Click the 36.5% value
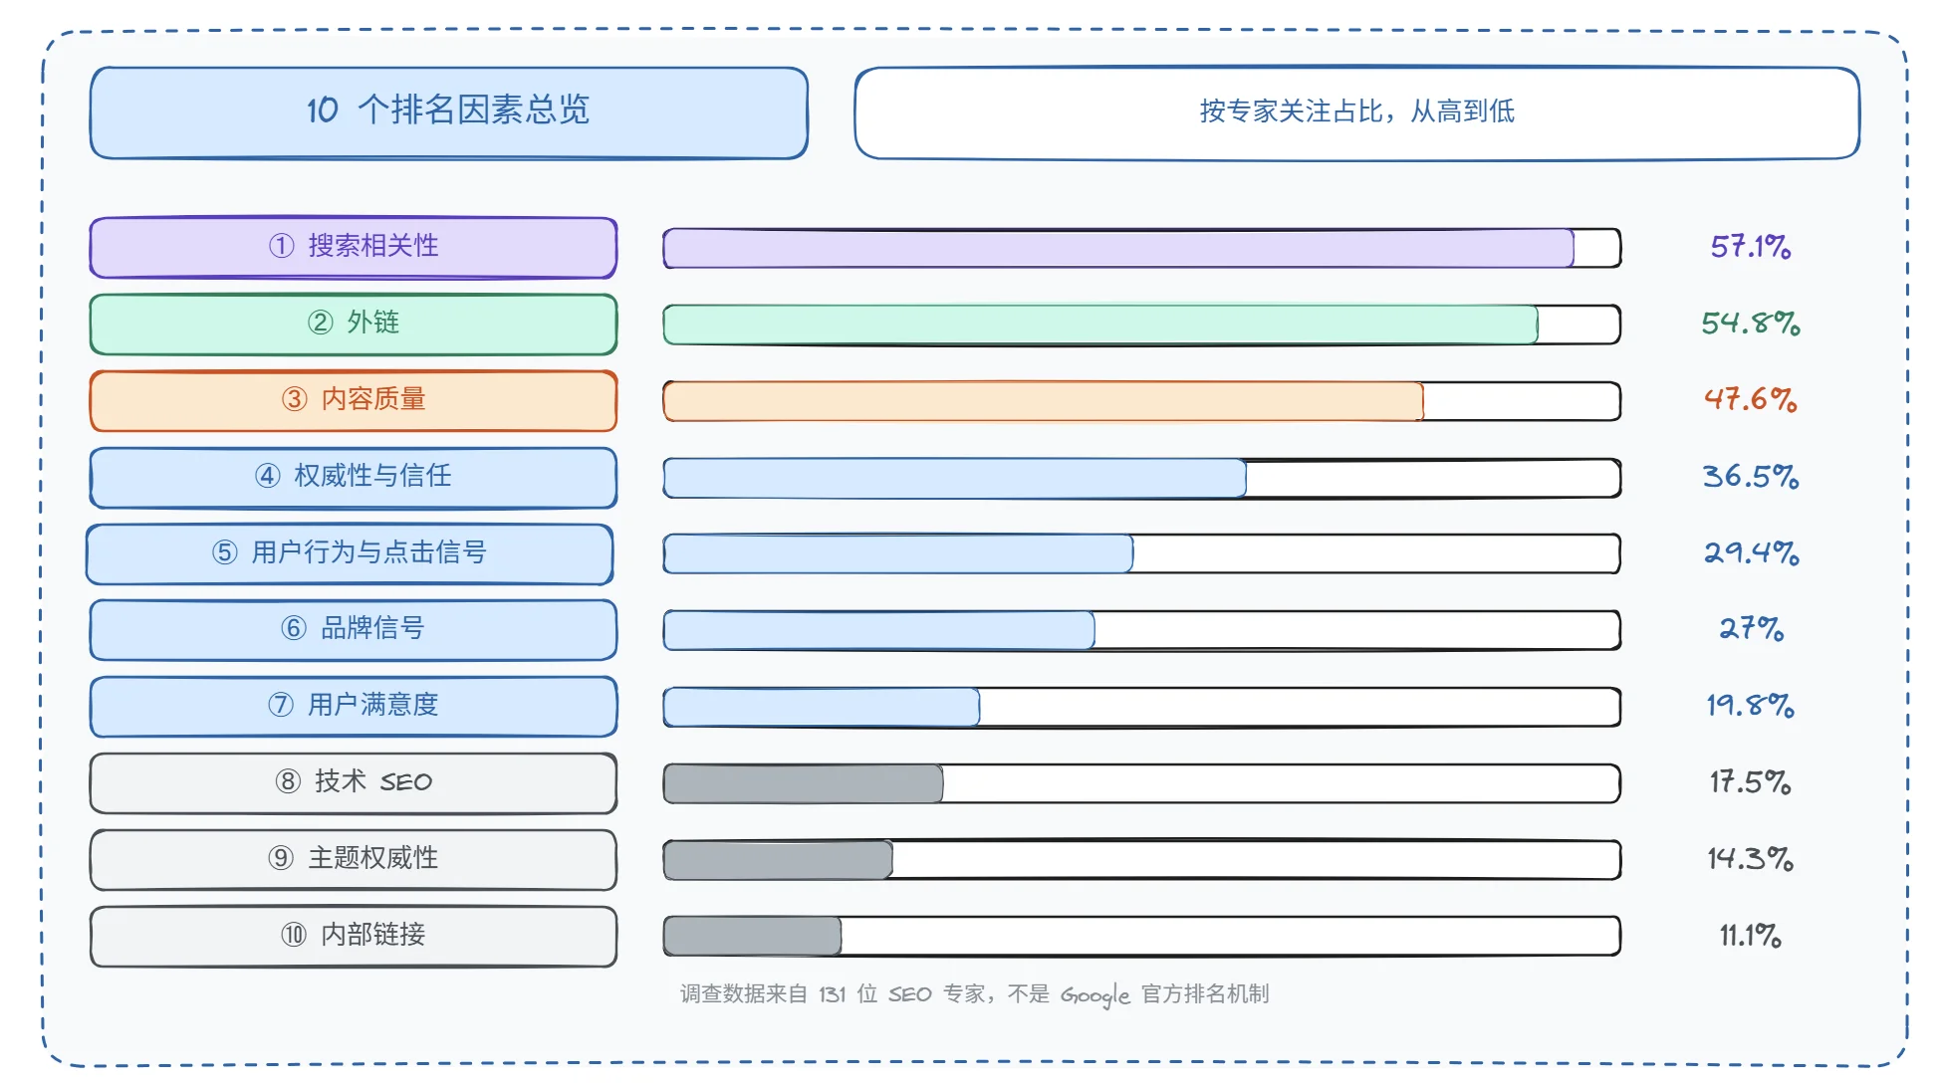1944x1087 pixels. (x=1751, y=477)
